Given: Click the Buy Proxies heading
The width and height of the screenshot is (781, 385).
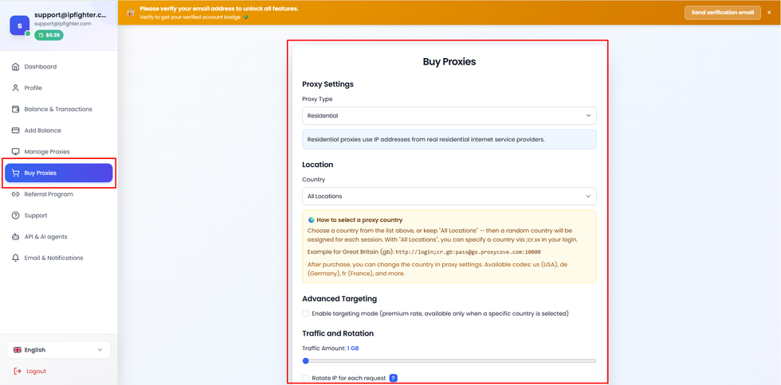Looking at the screenshot, I should [x=449, y=62].
